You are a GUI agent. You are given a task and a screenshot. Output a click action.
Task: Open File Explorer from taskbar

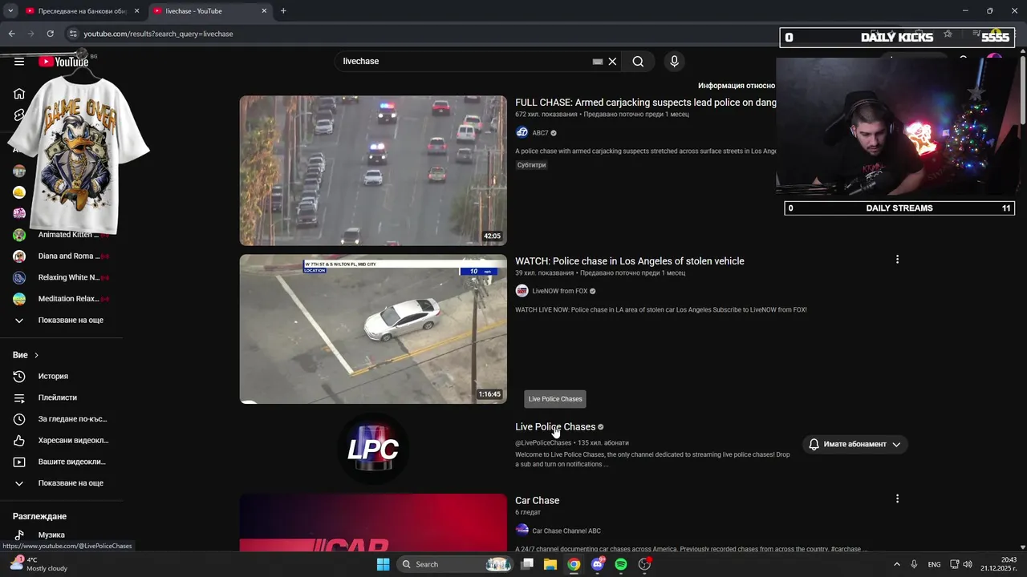coord(550,564)
